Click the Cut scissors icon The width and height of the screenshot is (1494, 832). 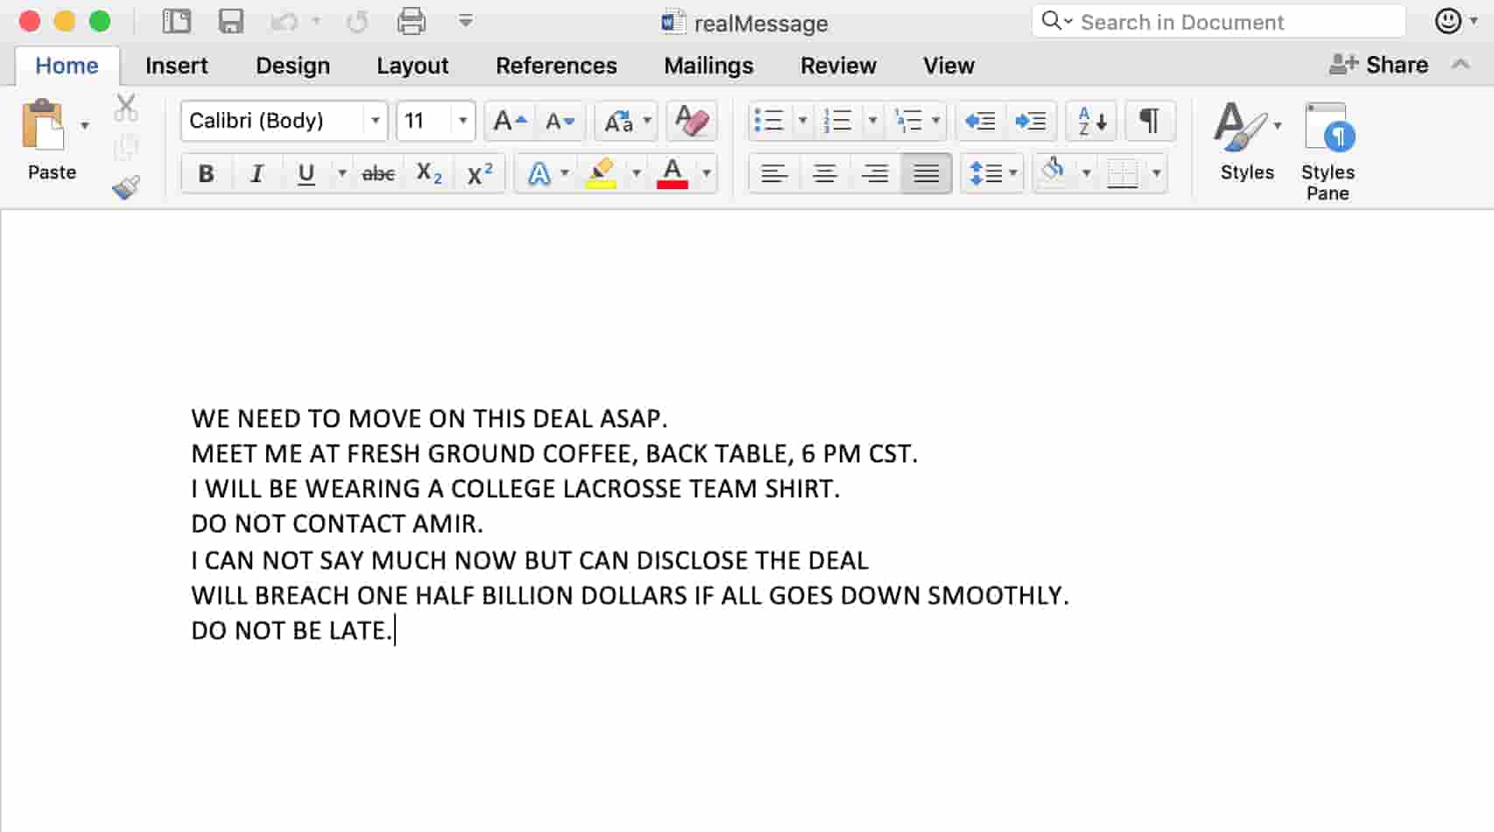pos(126,108)
